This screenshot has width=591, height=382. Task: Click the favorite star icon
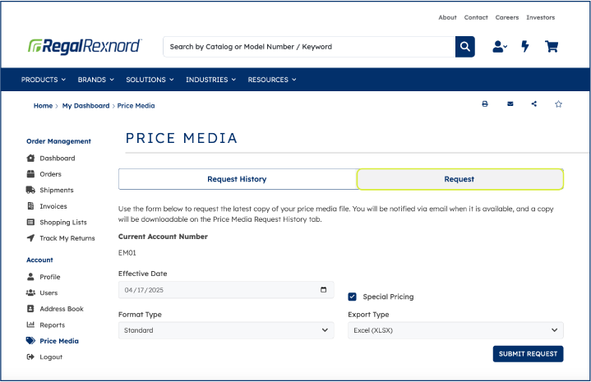[559, 104]
